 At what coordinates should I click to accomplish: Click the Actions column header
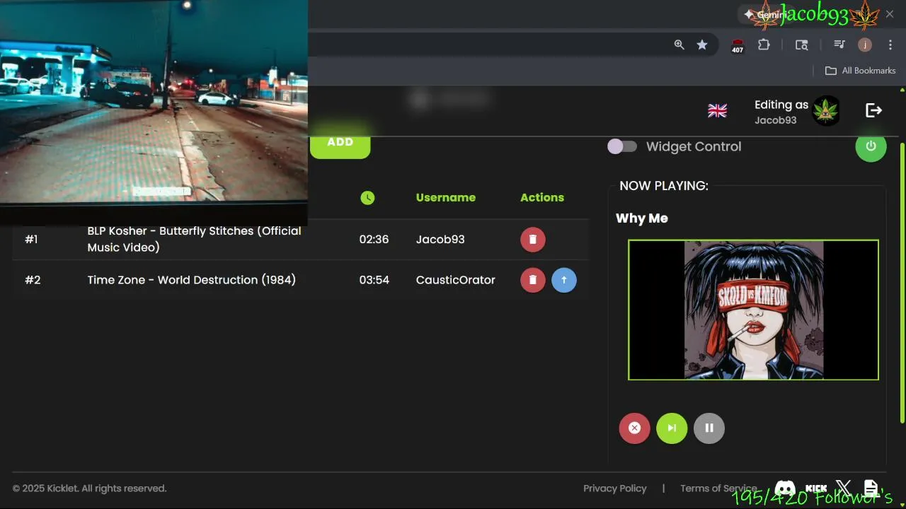(x=542, y=197)
